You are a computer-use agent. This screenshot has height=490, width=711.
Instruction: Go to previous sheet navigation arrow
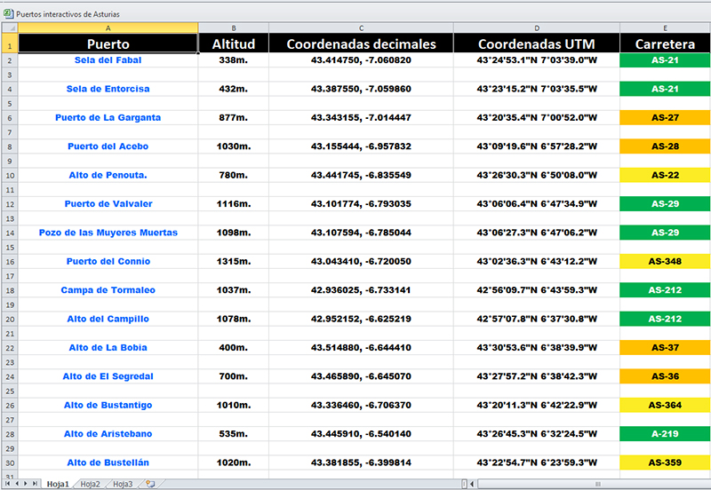17,484
